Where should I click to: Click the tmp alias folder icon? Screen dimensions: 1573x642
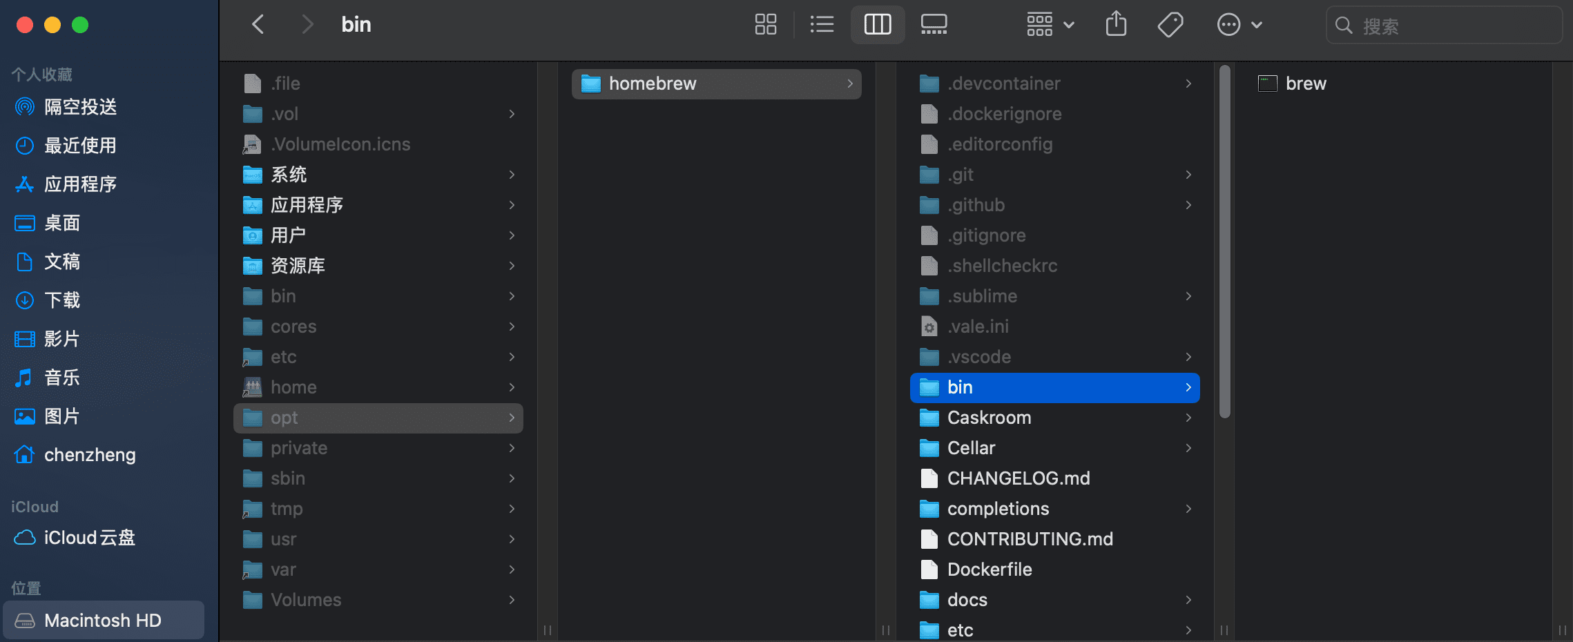click(253, 509)
